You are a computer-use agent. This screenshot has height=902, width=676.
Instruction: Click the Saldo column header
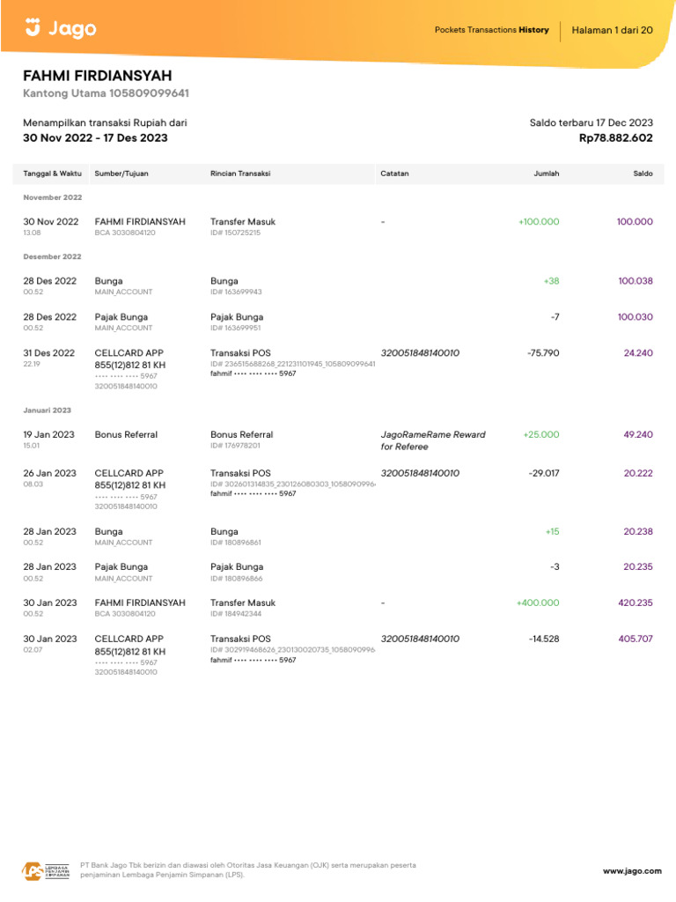point(643,174)
